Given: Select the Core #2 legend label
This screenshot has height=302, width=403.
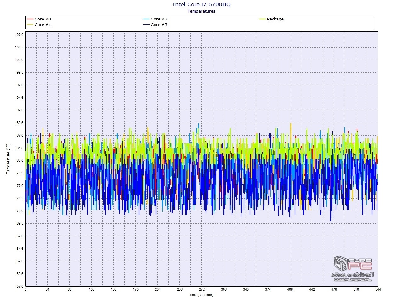Looking at the screenshot, I should tap(159, 19).
